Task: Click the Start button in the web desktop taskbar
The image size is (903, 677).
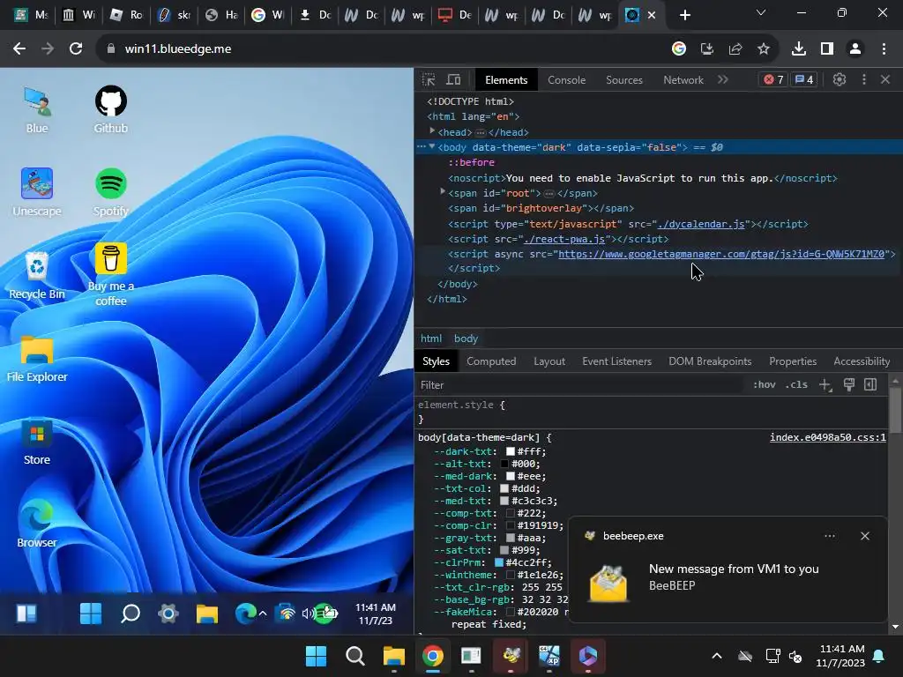Action: click(x=91, y=614)
